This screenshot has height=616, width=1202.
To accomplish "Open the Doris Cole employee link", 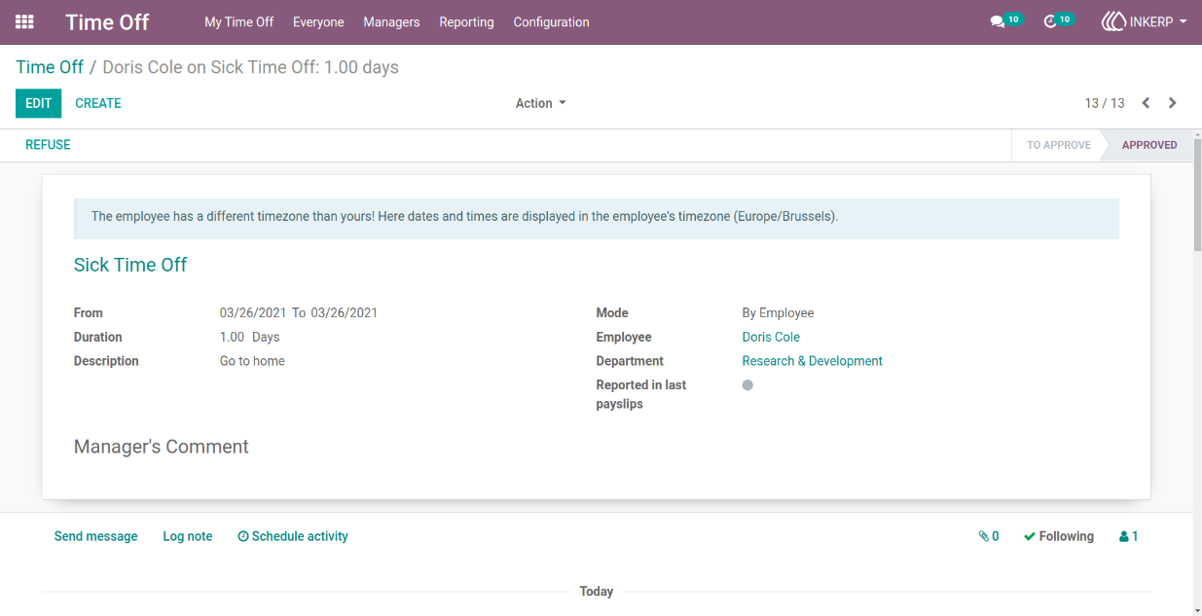I will (x=771, y=337).
